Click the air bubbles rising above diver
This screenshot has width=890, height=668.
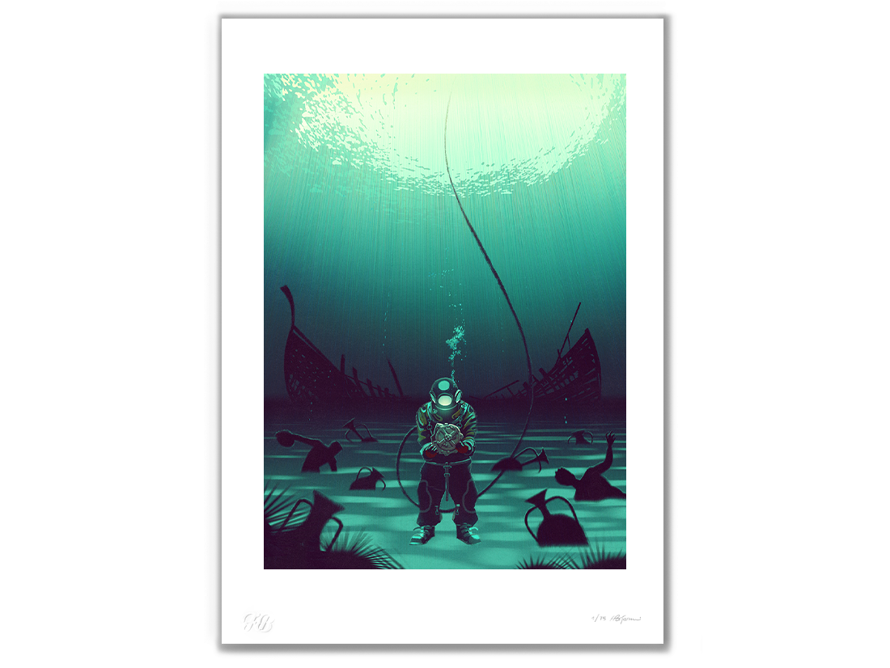(x=455, y=342)
